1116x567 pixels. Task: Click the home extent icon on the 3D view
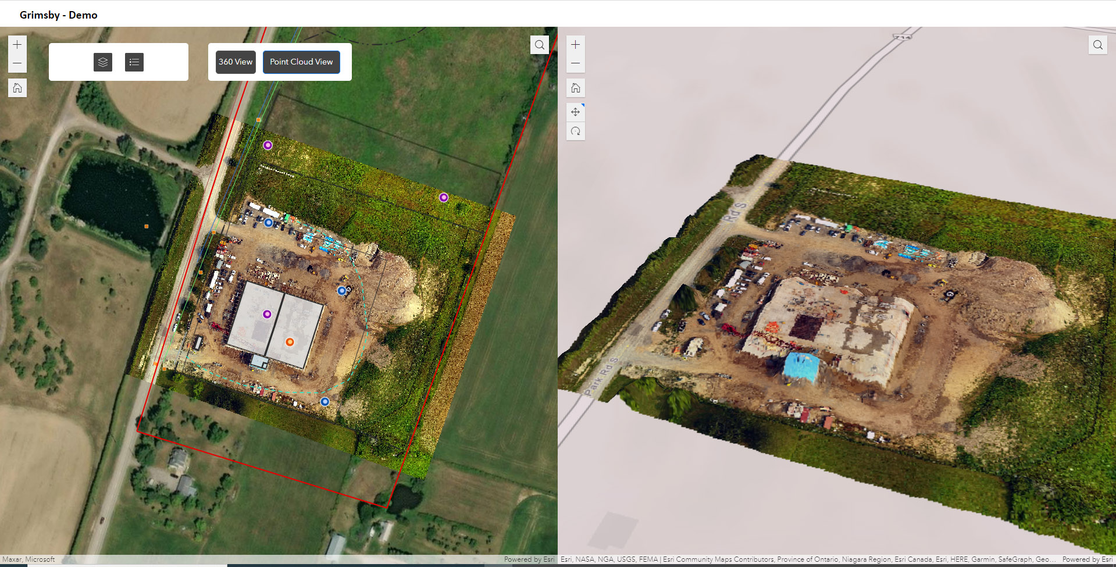coord(575,88)
